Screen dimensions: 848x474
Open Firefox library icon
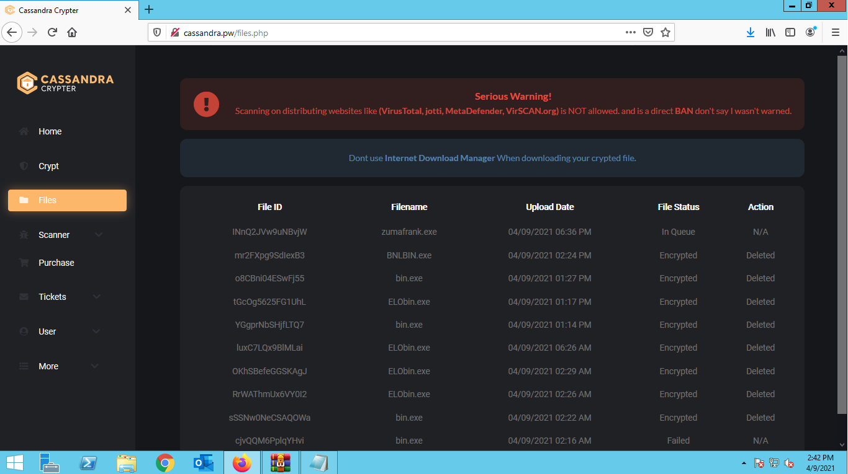click(x=770, y=32)
